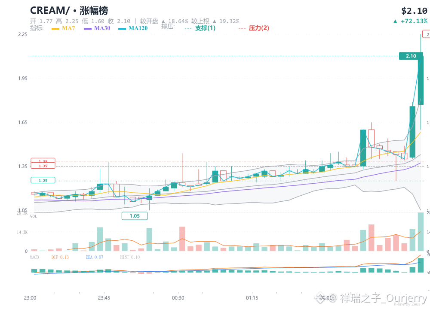Click the MA7 legend entry
Screen dimensions: 430x309
coord(63,28)
